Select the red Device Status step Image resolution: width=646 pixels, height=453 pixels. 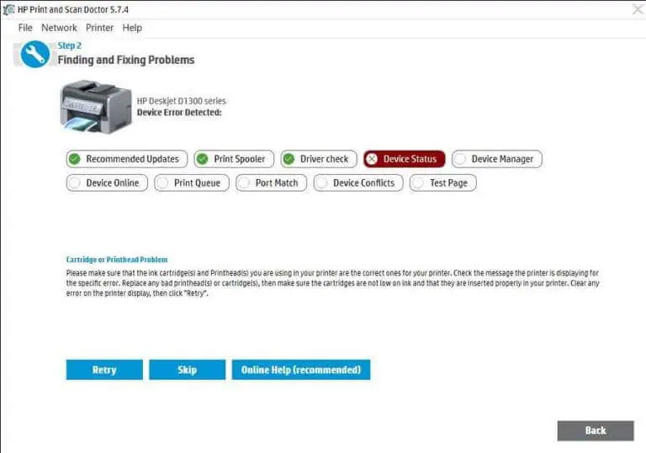point(404,159)
